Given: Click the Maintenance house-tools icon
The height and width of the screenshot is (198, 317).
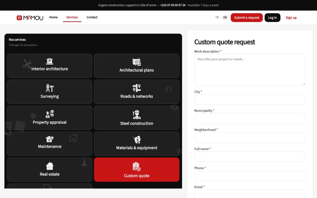Looking at the screenshot, I should pyautogui.click(x=50, y=139).
